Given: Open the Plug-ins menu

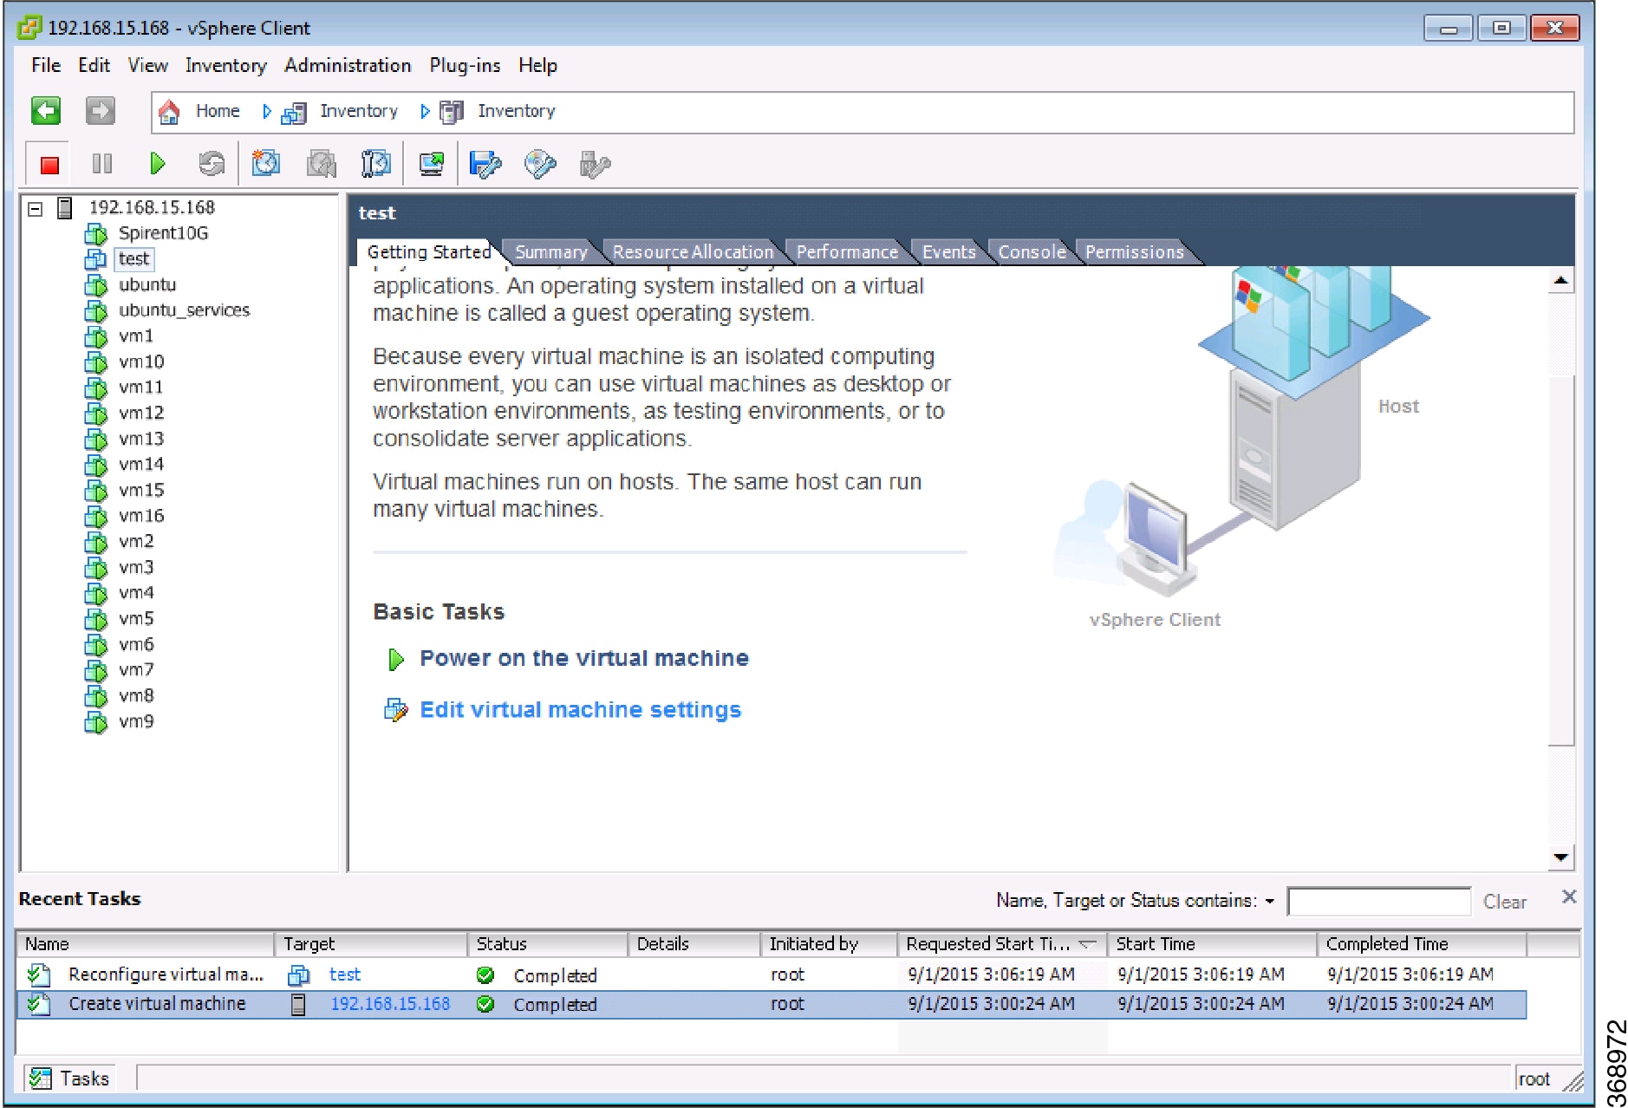Looking at the screenshot, I should pos(465,66).
